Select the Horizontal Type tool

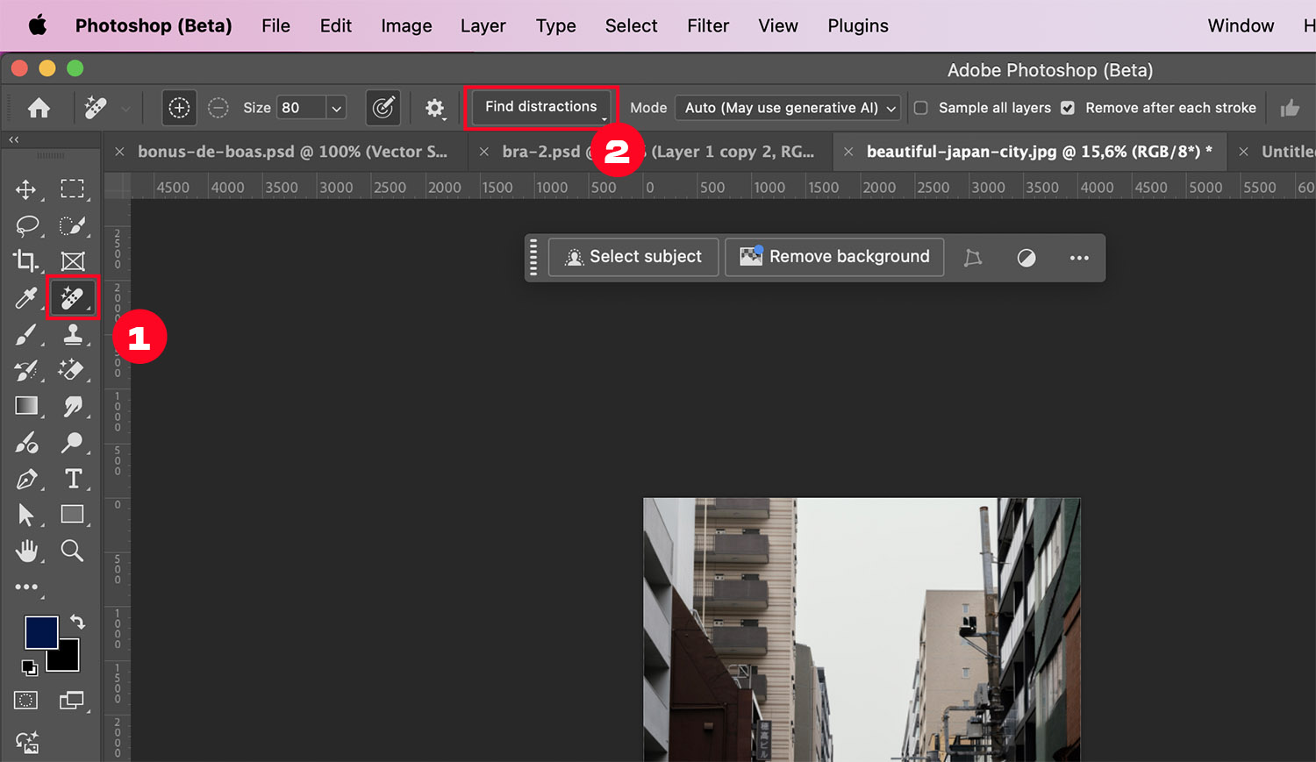[x=72, y=479]
